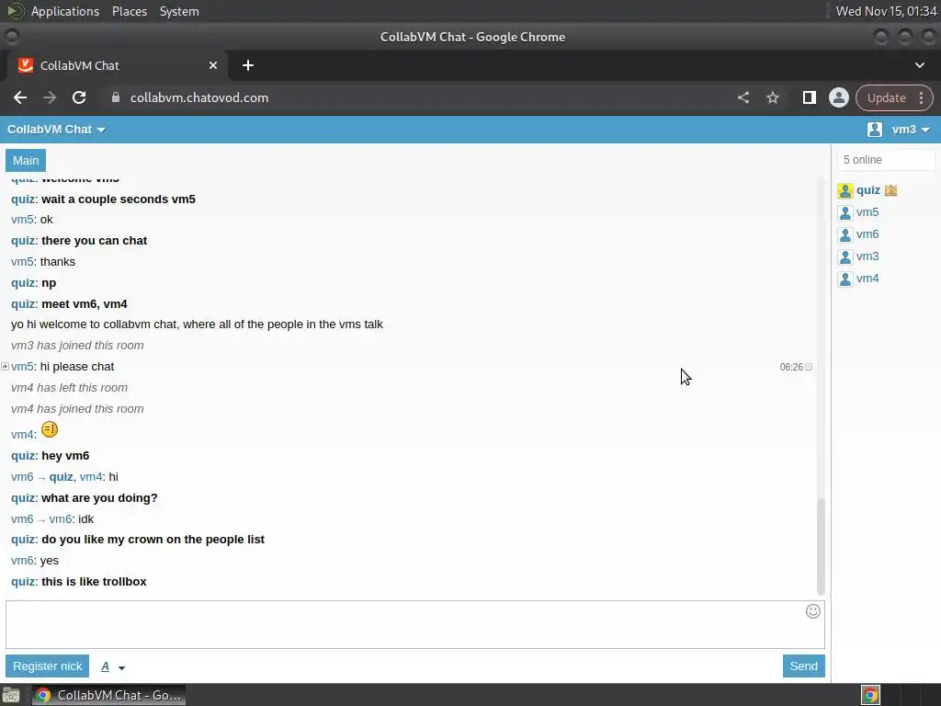Click message 'do you like my crown'
The width and height of the screenshot is (941, 706).
pos(153,540)
